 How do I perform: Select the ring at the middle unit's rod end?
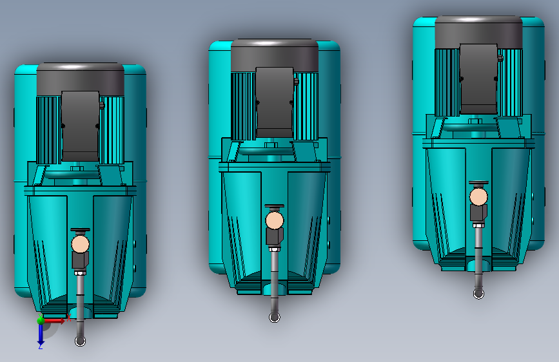click(275, 317)
